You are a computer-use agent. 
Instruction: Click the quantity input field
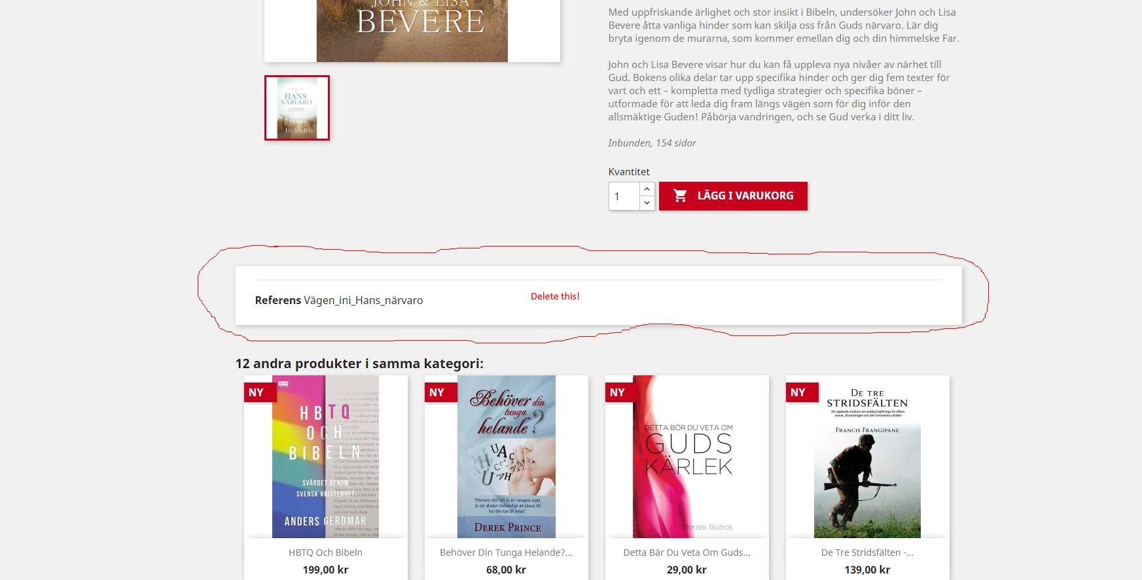point(624,196)
